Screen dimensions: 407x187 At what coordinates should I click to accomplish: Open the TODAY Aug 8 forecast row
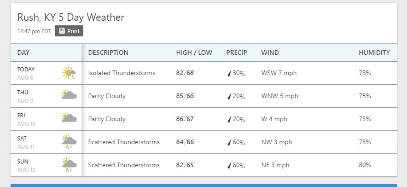click(x=204, y=73)
